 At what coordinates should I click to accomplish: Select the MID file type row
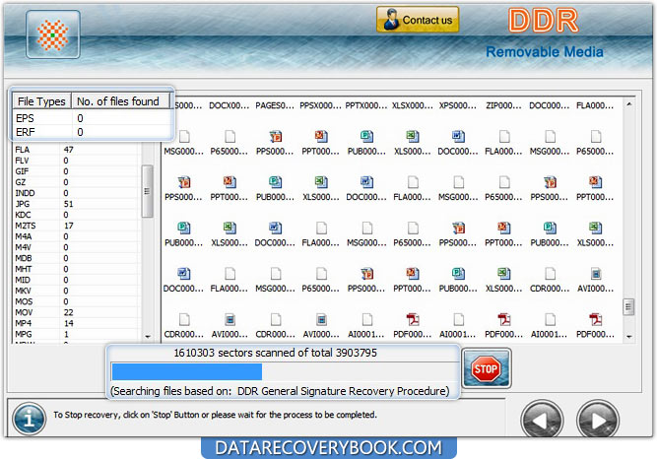coord(77,280)
